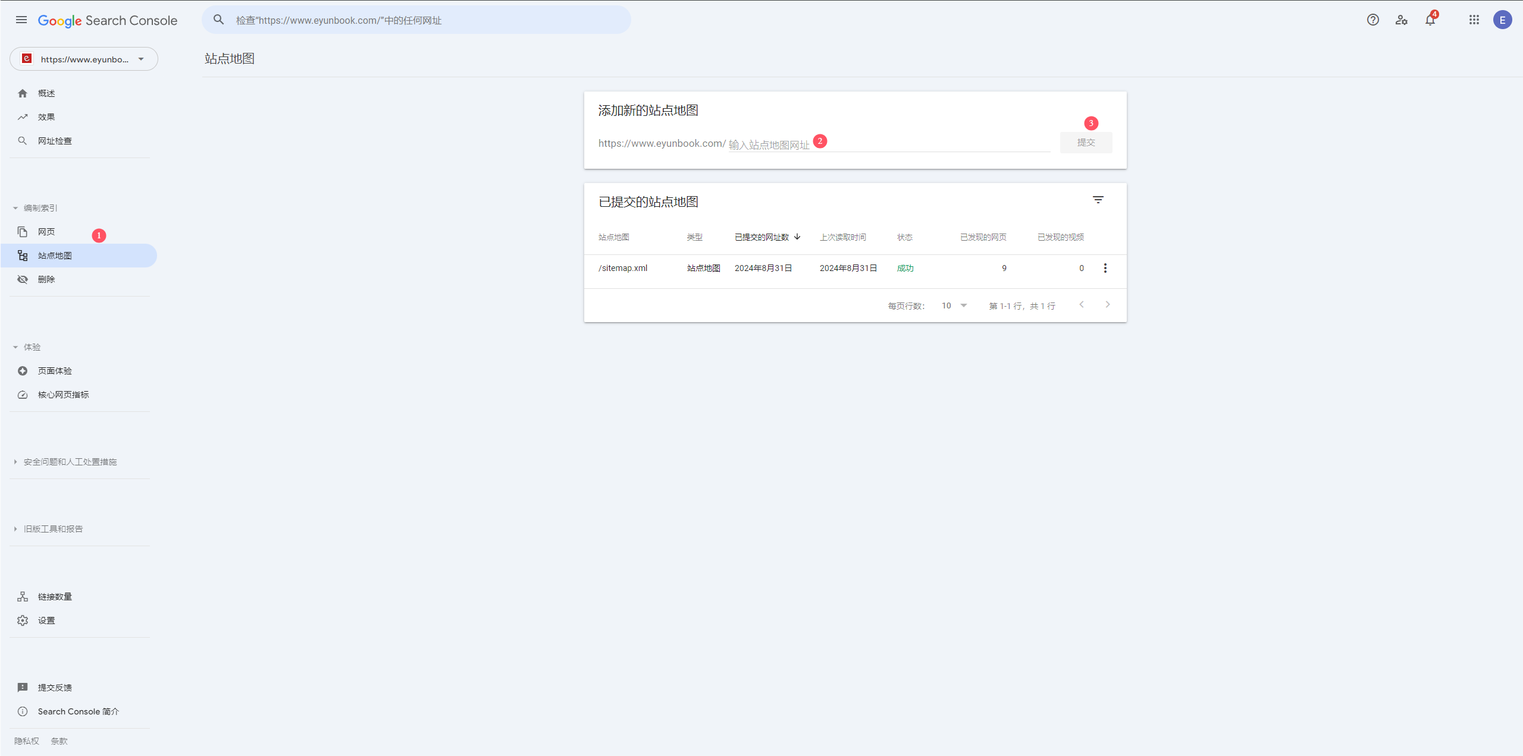Open the navigation hamburger menu
The image size is (1523, 756).
[x=21, y=20]
